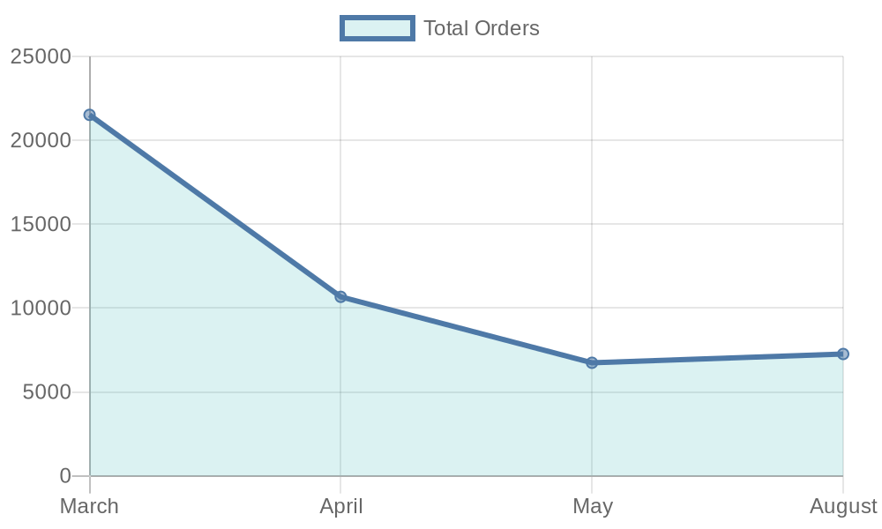882x529 pixels.
Task: Select the May data point marker
Action: [592, 362]
